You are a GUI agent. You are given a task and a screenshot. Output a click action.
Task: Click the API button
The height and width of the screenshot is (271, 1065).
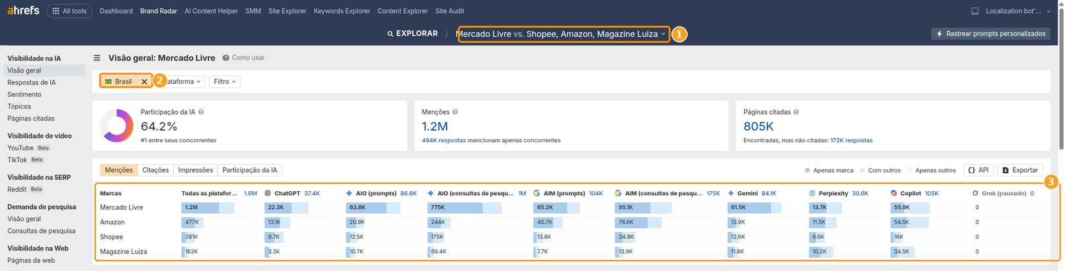click(978, 170)
